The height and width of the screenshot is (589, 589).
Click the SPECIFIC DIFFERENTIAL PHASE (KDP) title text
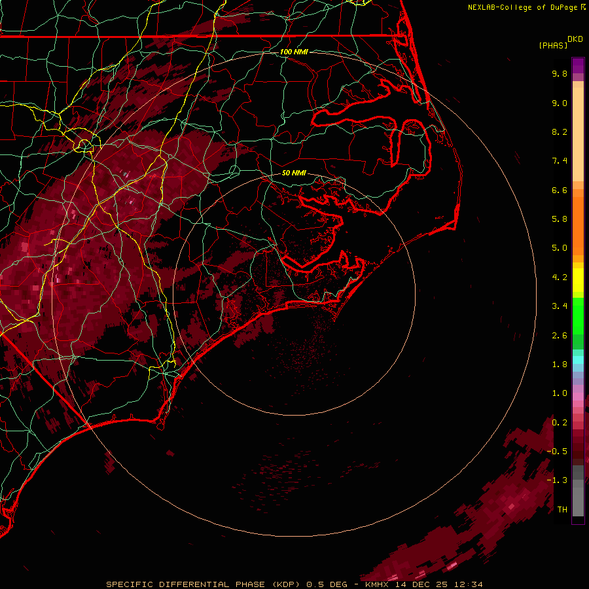pyautogui.click(x=204, y=584)
